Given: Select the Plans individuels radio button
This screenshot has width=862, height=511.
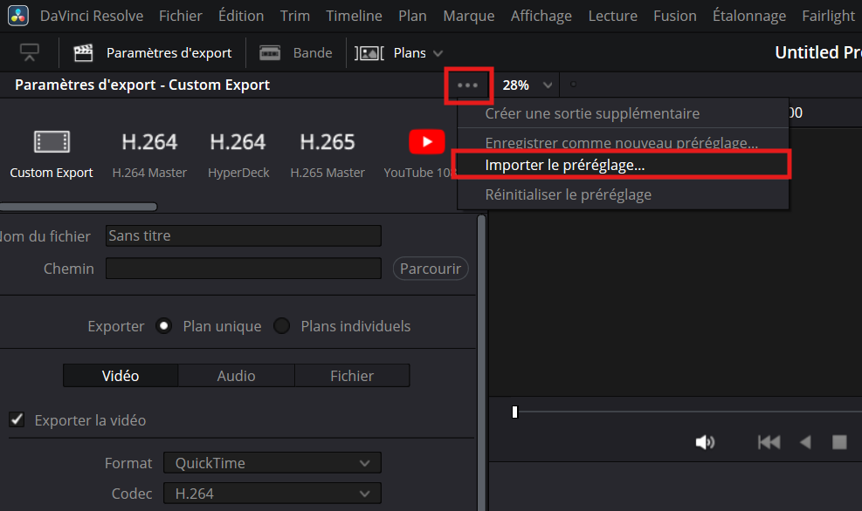Looking at the screenshot, I should pos(281,326).
